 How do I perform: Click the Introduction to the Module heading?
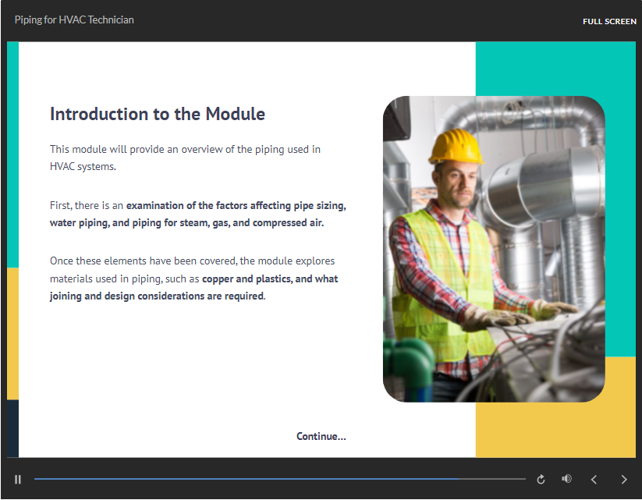click(158, 114)
